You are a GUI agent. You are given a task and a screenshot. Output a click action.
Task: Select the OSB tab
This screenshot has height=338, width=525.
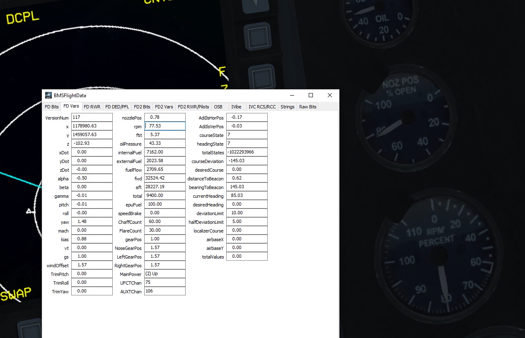click(x=218, y=107)
